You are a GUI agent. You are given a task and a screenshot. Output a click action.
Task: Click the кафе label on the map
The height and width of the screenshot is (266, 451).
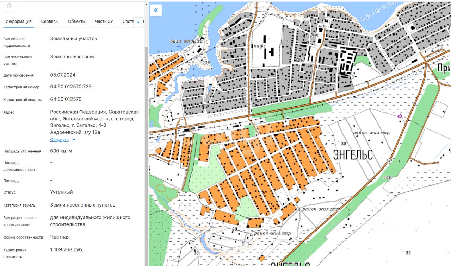click(x=259, y=46)
